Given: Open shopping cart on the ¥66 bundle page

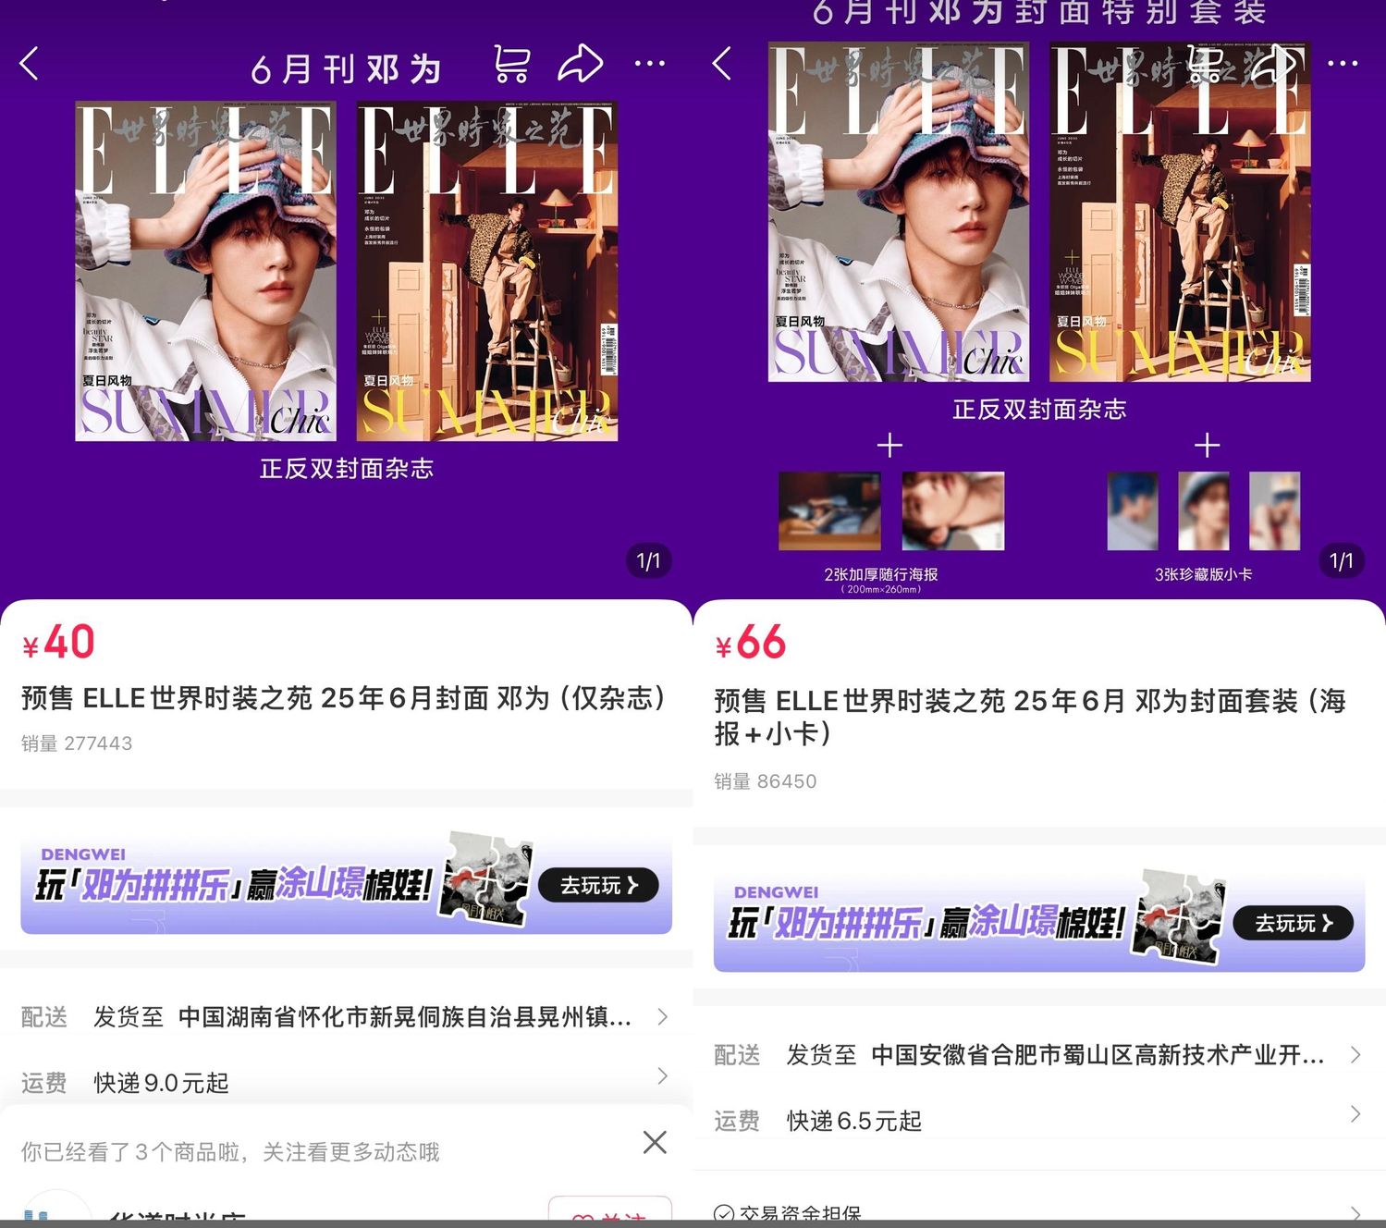Looking at the screenshot, I should [1205, 64].
